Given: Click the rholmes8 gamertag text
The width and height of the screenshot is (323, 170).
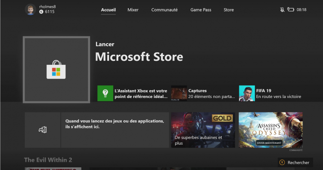Looking at the screenshot, I should coord(47,6).
